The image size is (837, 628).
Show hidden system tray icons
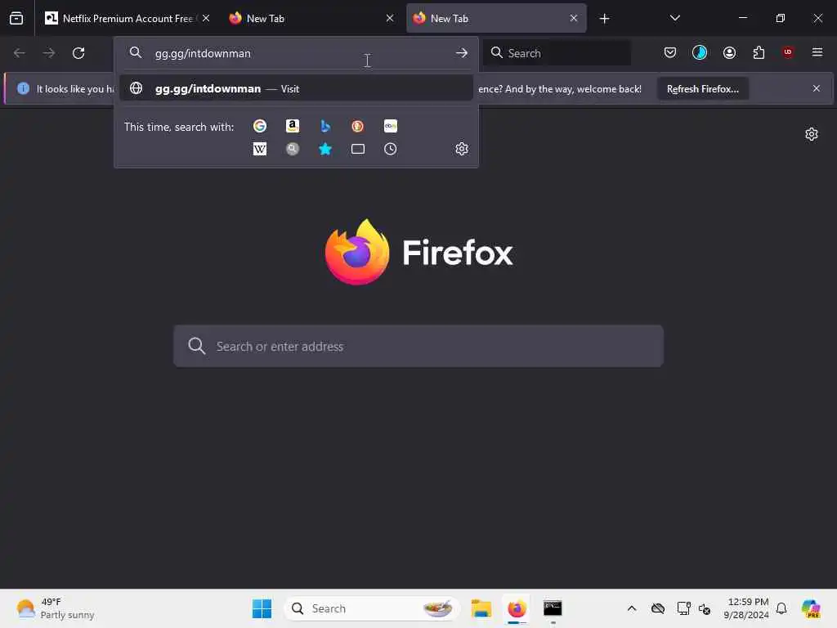click(632, 608)
